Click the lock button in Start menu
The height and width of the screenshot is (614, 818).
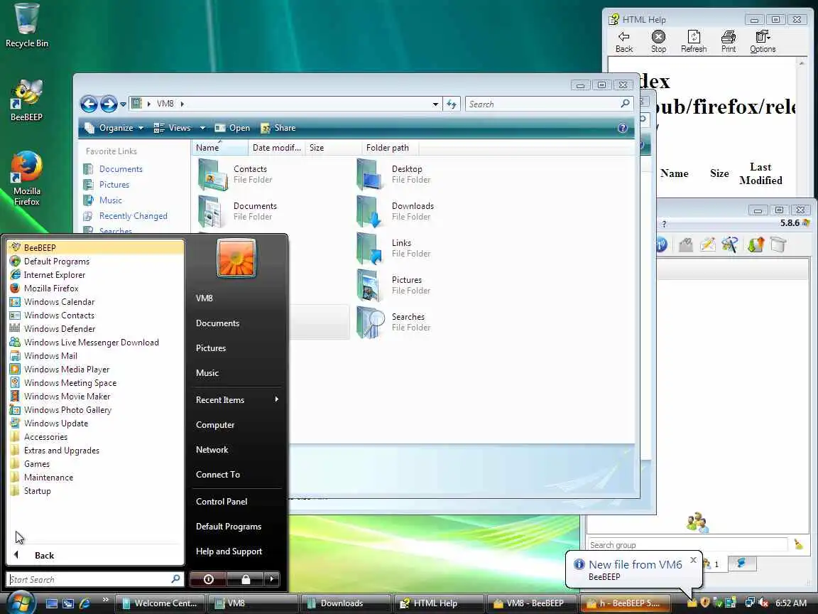[x=245, y=579]
